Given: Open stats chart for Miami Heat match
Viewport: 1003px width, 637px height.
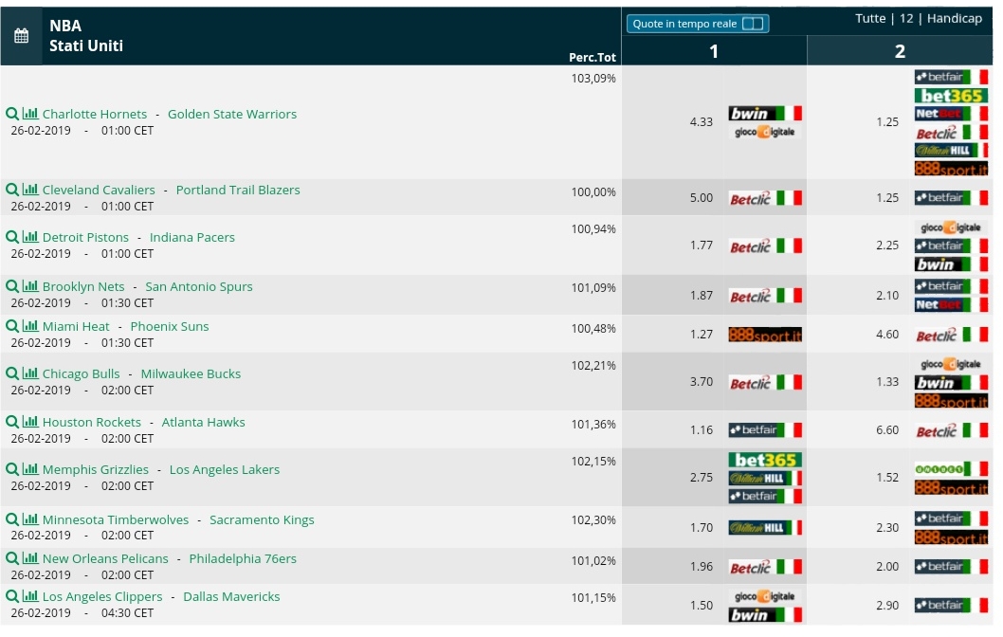Looking at the screenshot, I should (30, 325).
